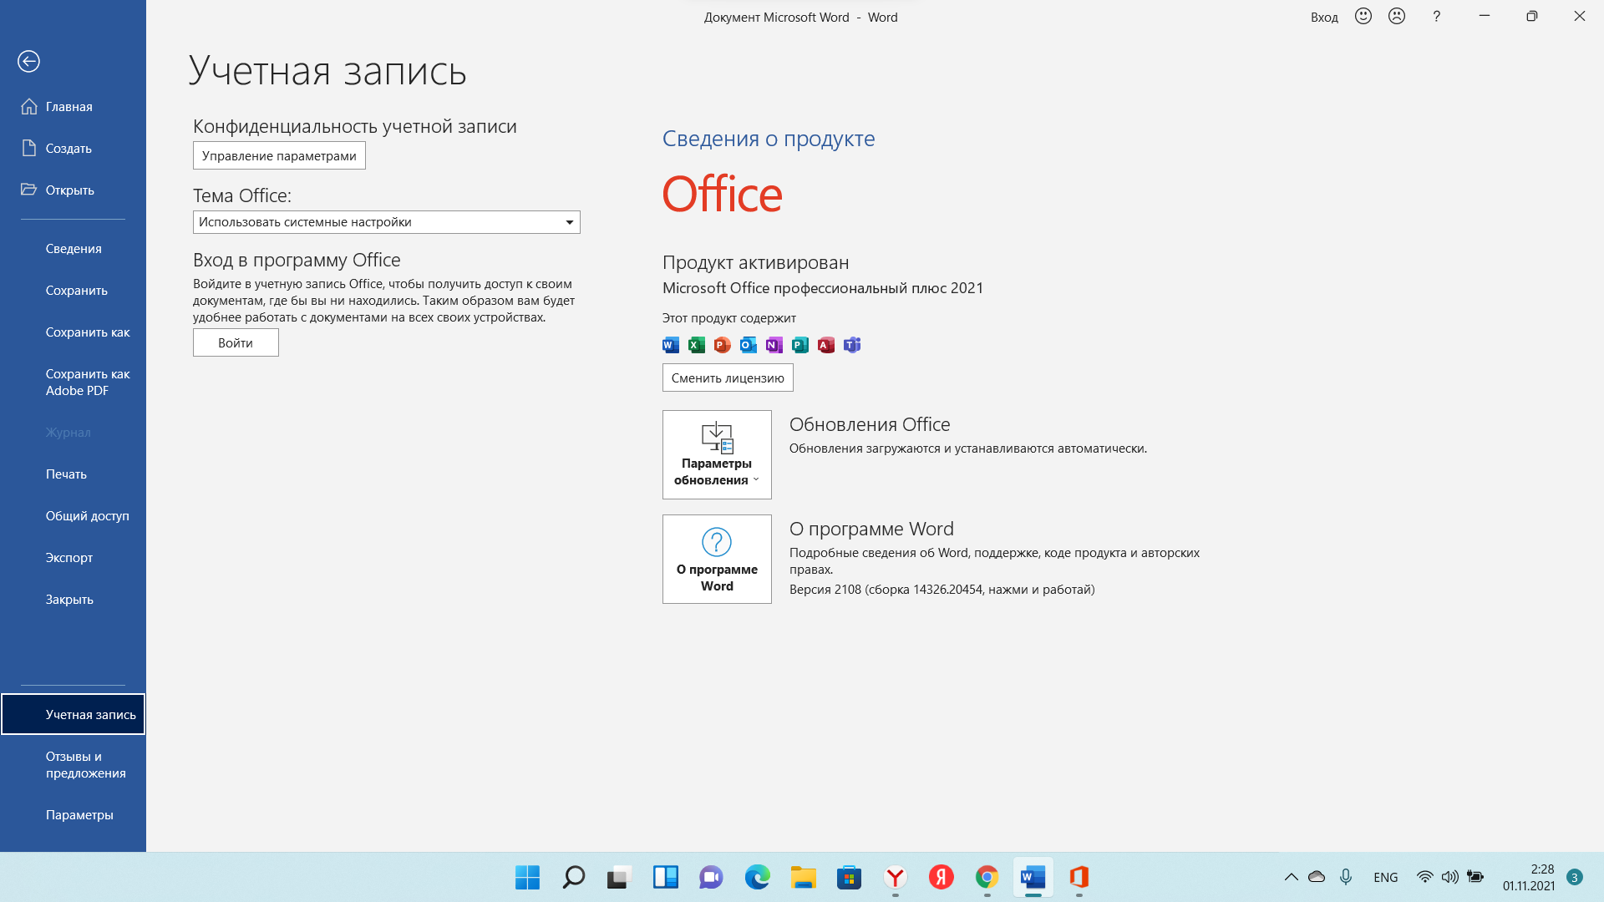Select the Тема Office dropdown
1604x902 pixels.
tap(386, 221)
